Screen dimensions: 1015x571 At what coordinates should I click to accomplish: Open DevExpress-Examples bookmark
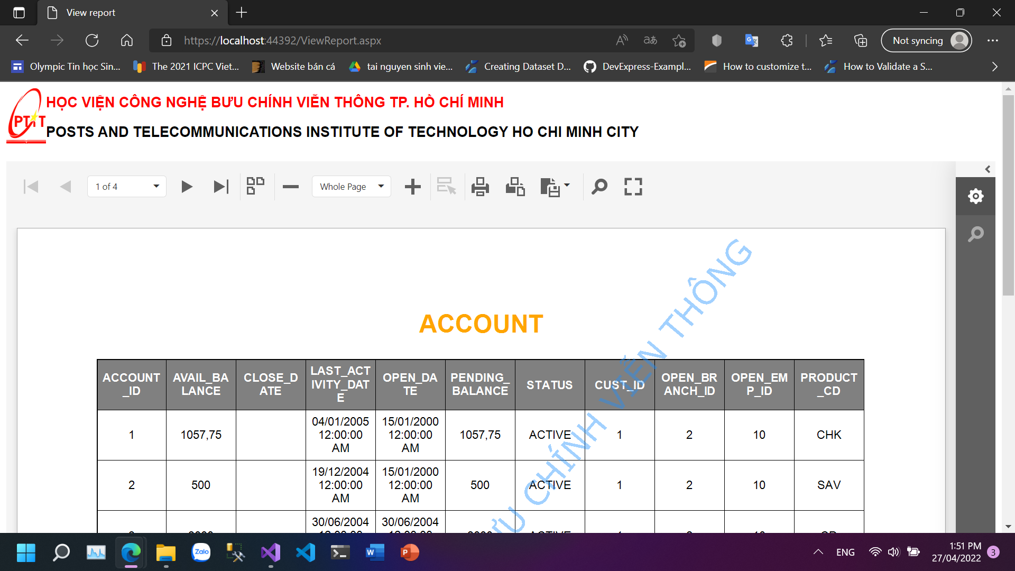click(638, 67)
